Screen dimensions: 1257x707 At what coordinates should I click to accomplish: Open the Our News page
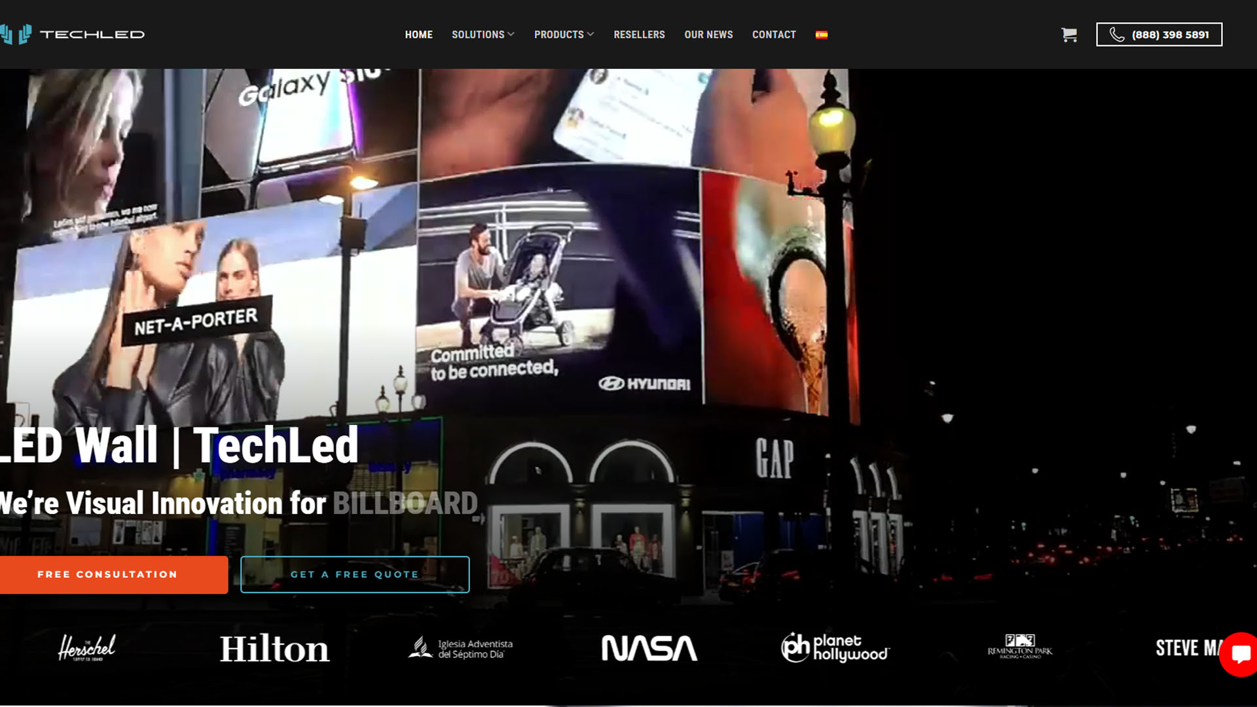708,35
